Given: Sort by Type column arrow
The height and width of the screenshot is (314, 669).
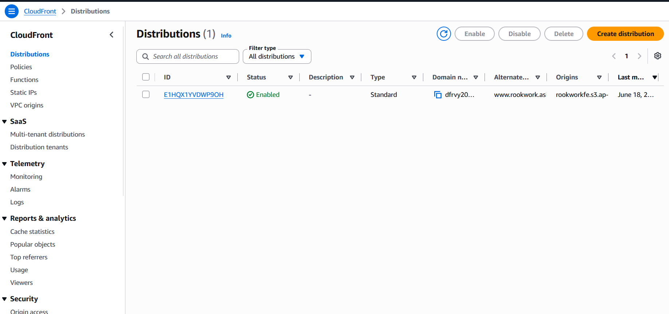Looking at the screenshot, I should point(414,77).
